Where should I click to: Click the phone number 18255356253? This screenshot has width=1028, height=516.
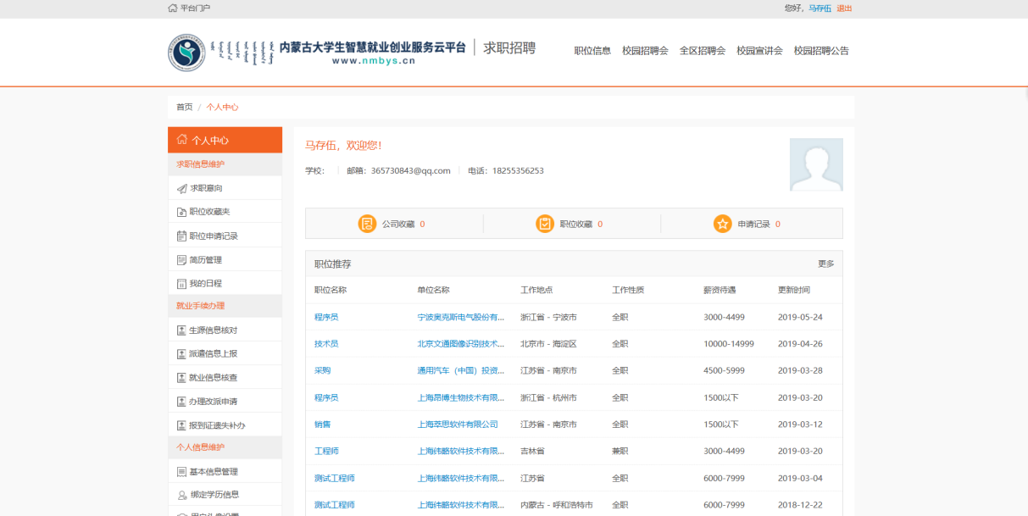[x=518, y=171]
